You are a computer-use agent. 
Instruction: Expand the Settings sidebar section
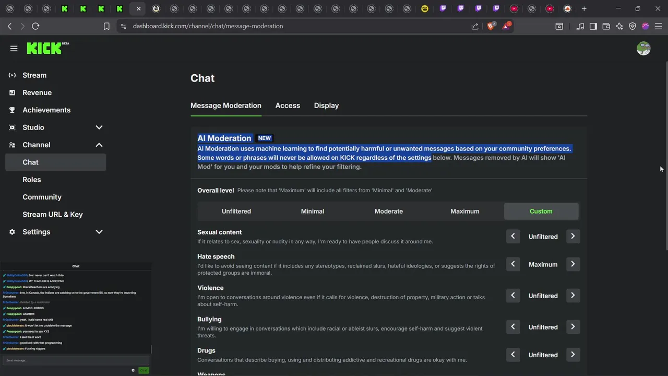tap(99, 232)
